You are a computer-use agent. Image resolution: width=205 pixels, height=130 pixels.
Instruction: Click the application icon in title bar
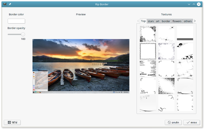(5, 4)
